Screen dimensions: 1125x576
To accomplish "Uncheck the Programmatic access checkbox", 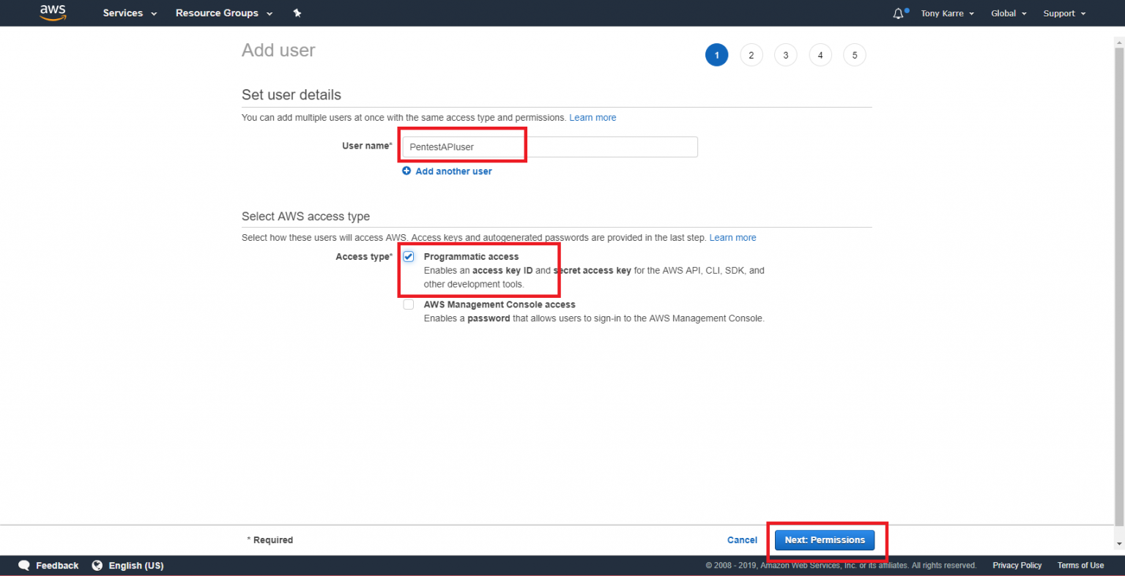I will coord(409,257).
